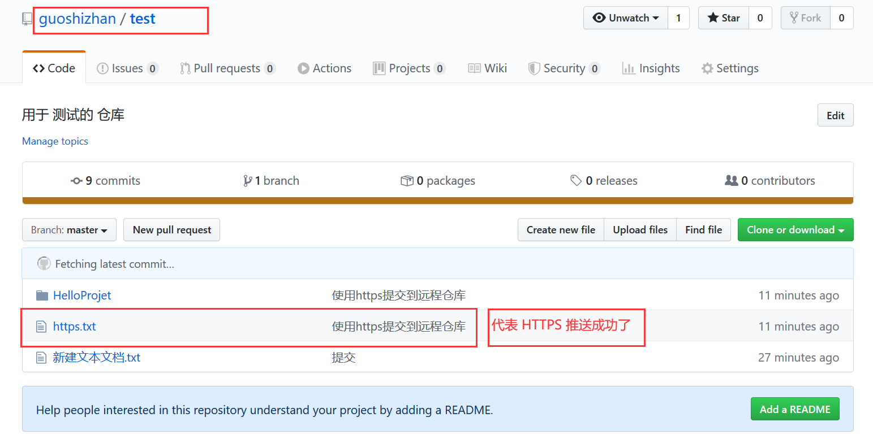Viewport: 873px width, 439px height.
Task: Open the 新建文本文档.txt file
Action: pos(97,358)
